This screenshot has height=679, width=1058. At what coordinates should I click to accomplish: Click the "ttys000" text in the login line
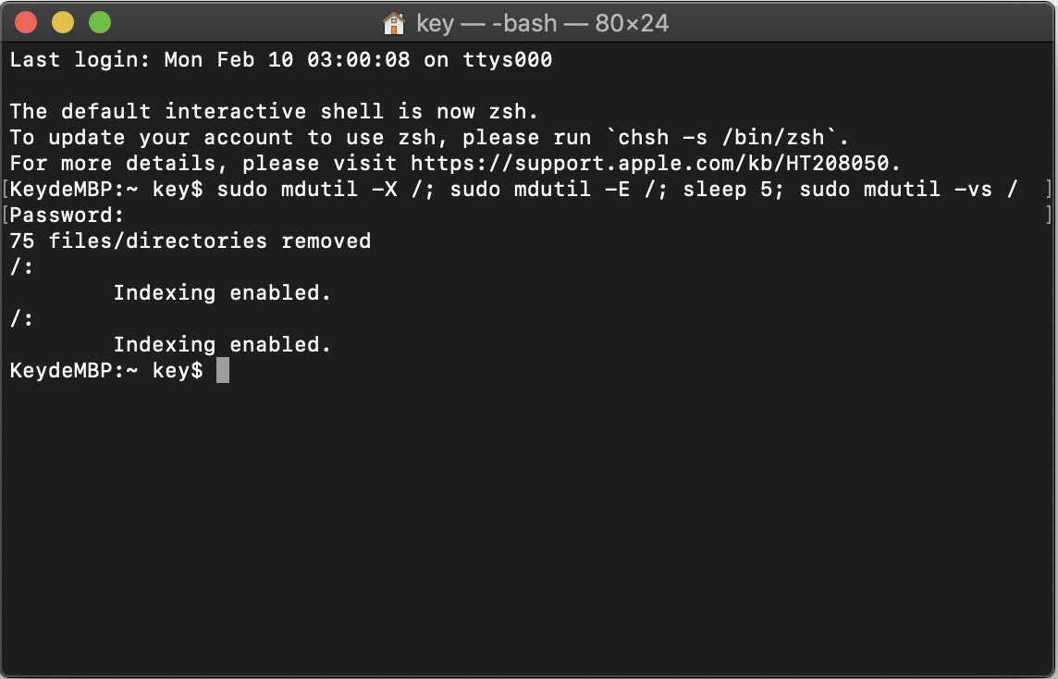coord(507,60)
